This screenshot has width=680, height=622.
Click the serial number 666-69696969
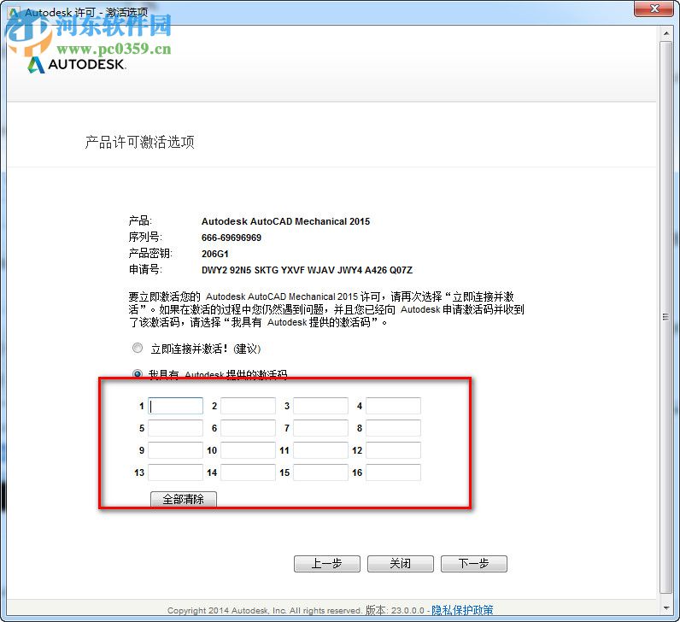[x=232, y=238]
